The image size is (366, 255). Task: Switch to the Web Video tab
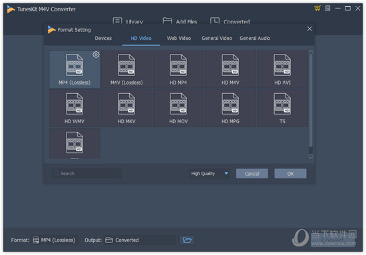[179, 39]
